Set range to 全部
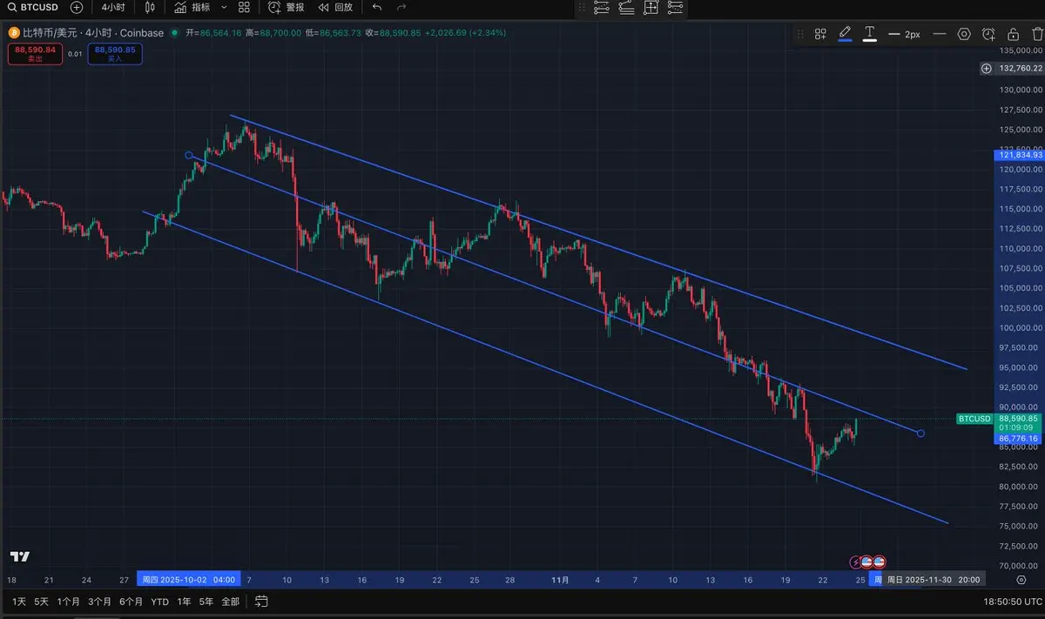The width and height of the screenshot is (1045, 619). [x=230, y=602]
